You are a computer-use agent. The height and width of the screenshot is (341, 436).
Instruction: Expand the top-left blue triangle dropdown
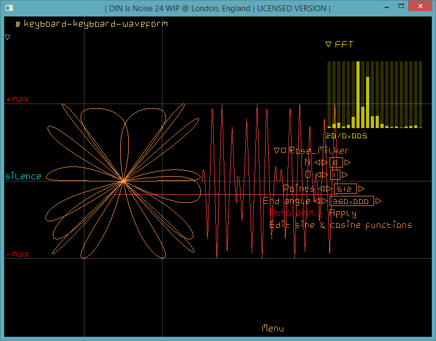pos(7,37)
